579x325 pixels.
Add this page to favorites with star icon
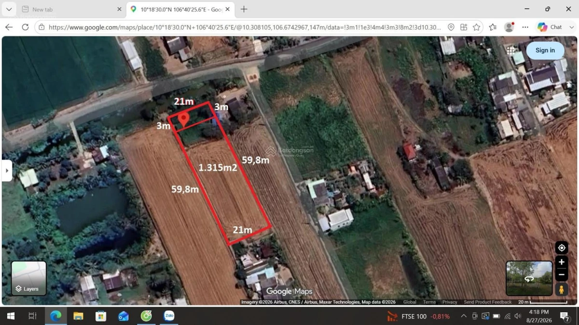[x=476, y=27]
